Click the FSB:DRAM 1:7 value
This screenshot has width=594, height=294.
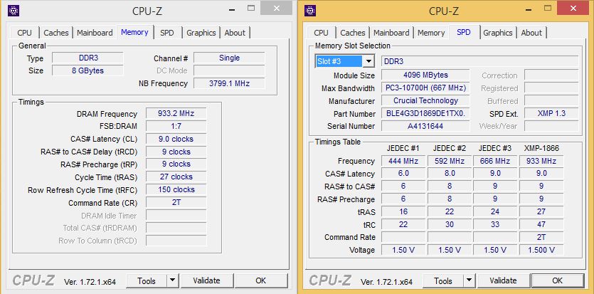click(176, 126)
